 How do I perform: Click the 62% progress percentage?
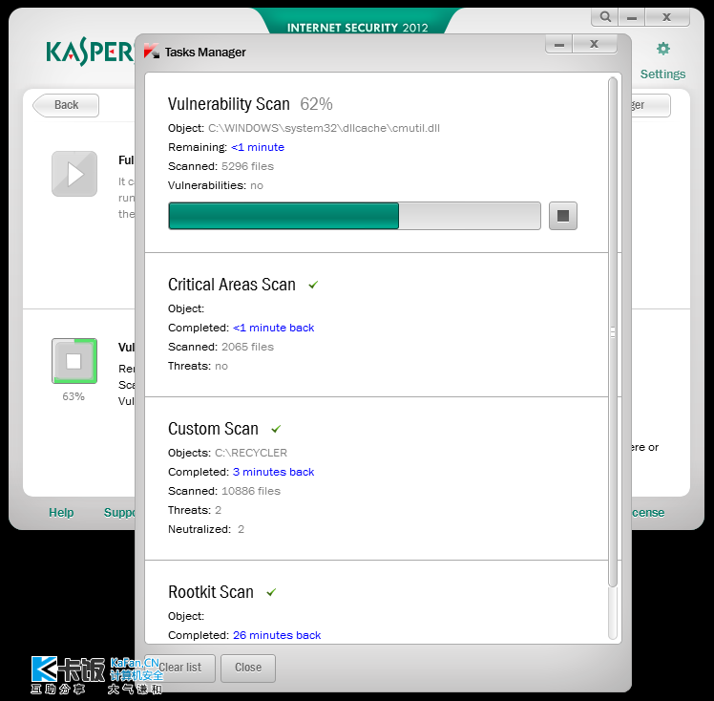pos(316,104)
